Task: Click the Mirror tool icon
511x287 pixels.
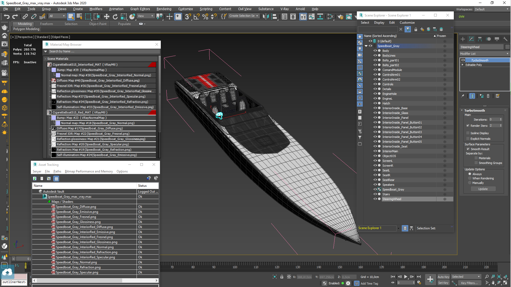Action: pyautogui.click(x=266, y=16)
